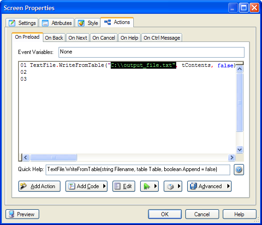Viewport: 262px width, 225px height.
Task: Click the horizontal scrollbar left arrow
Action: 26,158
